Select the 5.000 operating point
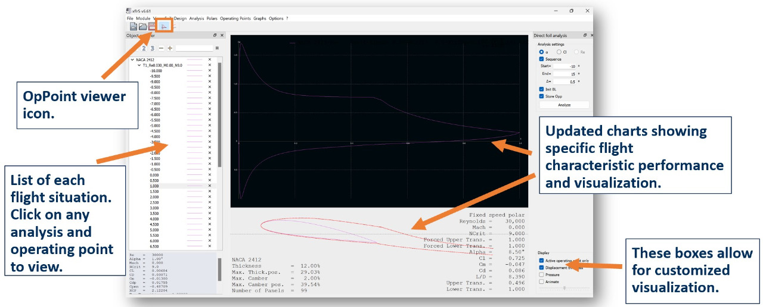Image resolution: width=763 pixels, height=307 pixels. point(154,230)
